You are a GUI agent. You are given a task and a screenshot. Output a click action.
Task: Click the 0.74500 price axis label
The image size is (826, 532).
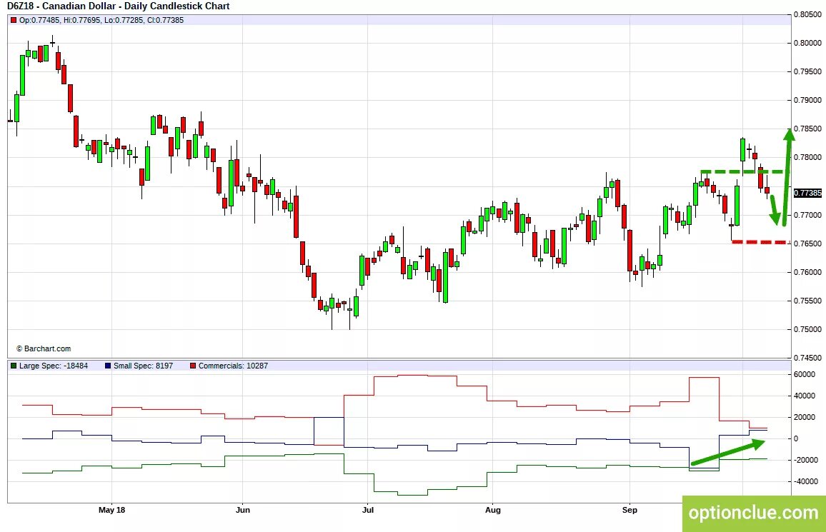click(807, 358)
